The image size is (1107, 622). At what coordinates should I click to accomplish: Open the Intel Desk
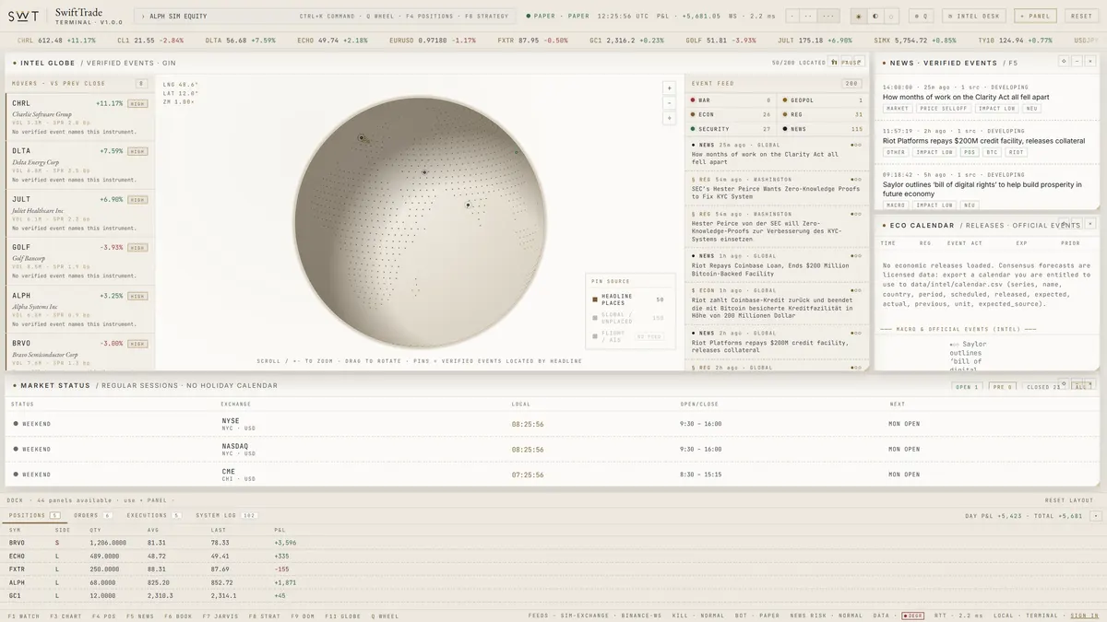point(974,16)
